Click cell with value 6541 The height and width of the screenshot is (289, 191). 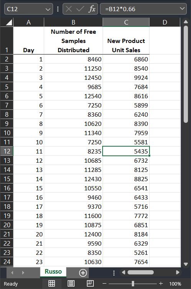tap(126, 188)
